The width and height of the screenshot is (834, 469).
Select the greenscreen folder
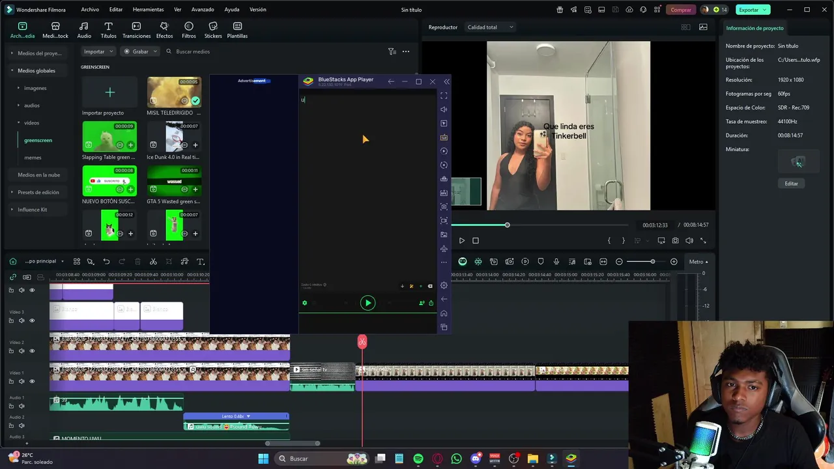coord(38,140)
